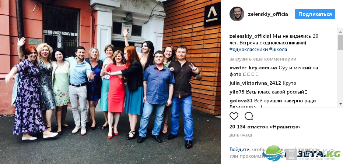The height and width of the screenshot is (164, 343).
Task: Click the Войдите login link
Action: click(239, 149)
